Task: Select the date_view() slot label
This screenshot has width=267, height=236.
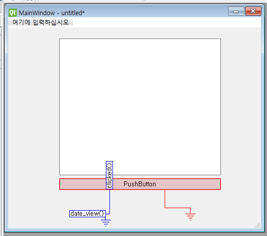Action: 88,214
